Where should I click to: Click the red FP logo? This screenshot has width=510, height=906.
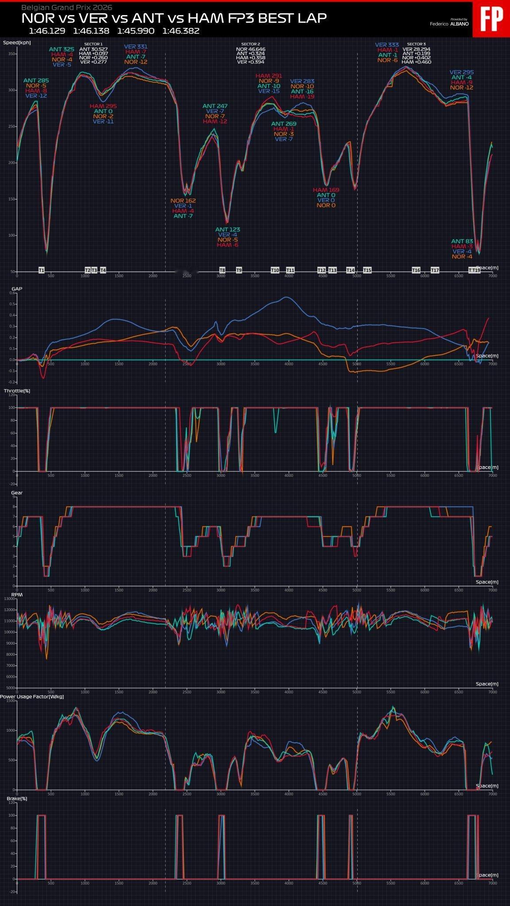point(491,19)
